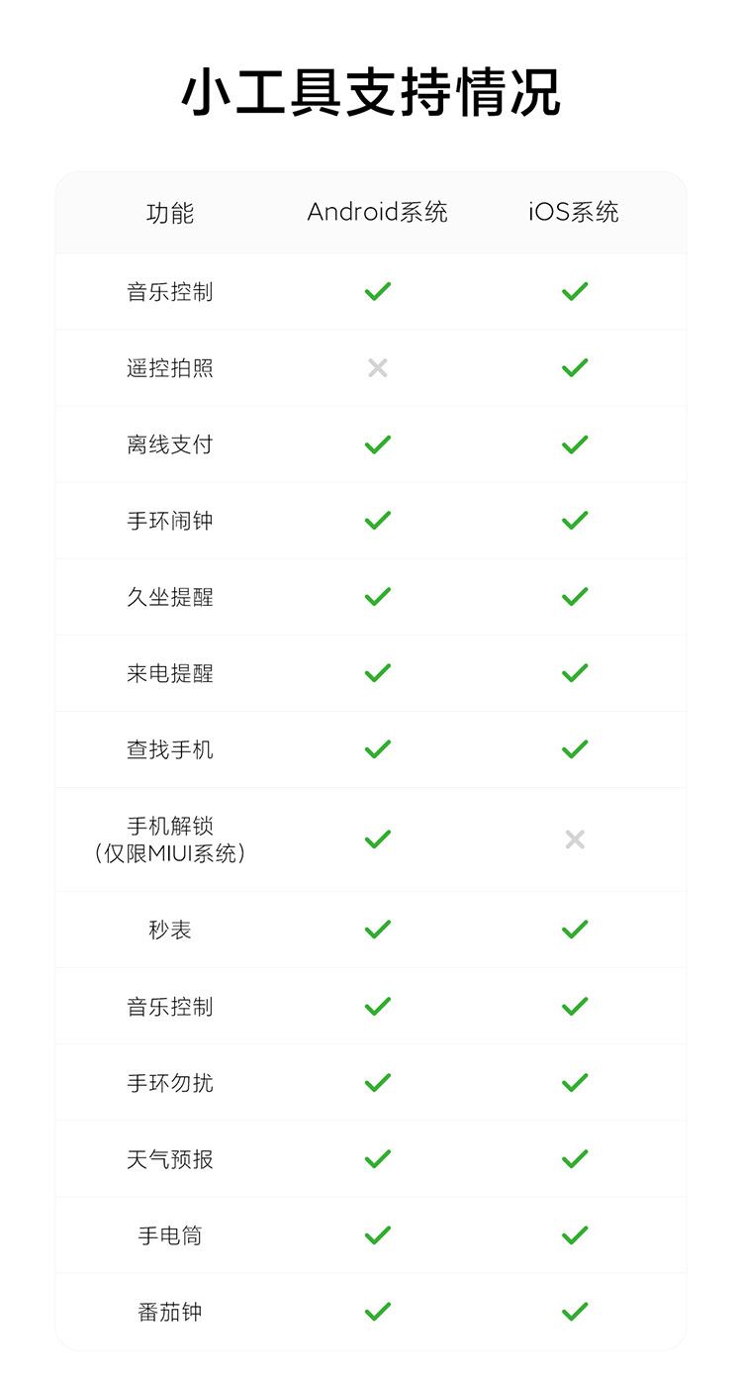Click the Android checkmark for 手环勿扰
The image size is (742, 1379).
tap(378, 1083)
